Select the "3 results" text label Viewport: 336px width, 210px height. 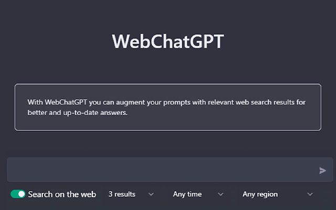pos(122,194)
